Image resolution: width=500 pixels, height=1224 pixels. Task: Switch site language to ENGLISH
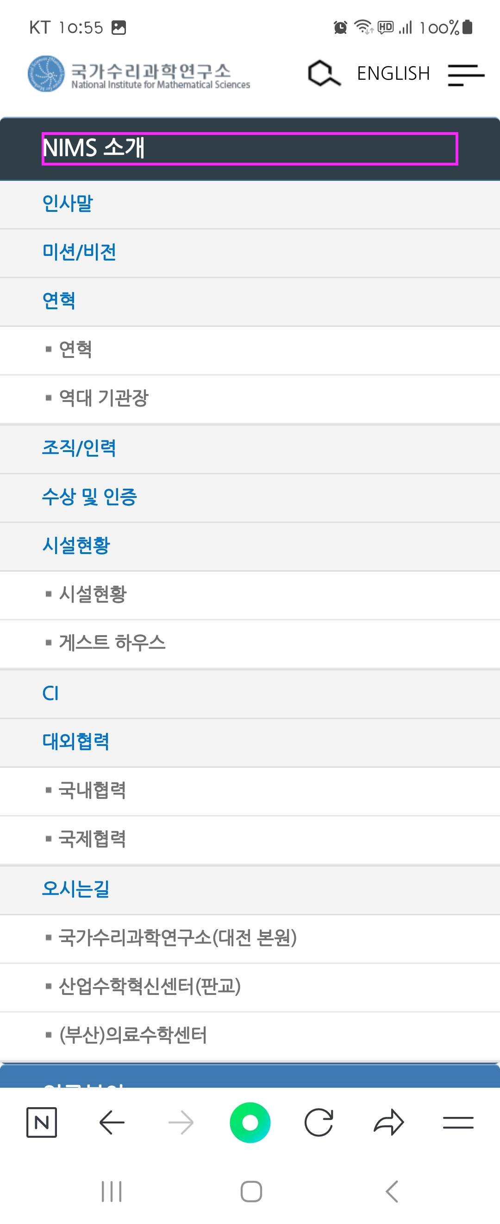point(393,74)
